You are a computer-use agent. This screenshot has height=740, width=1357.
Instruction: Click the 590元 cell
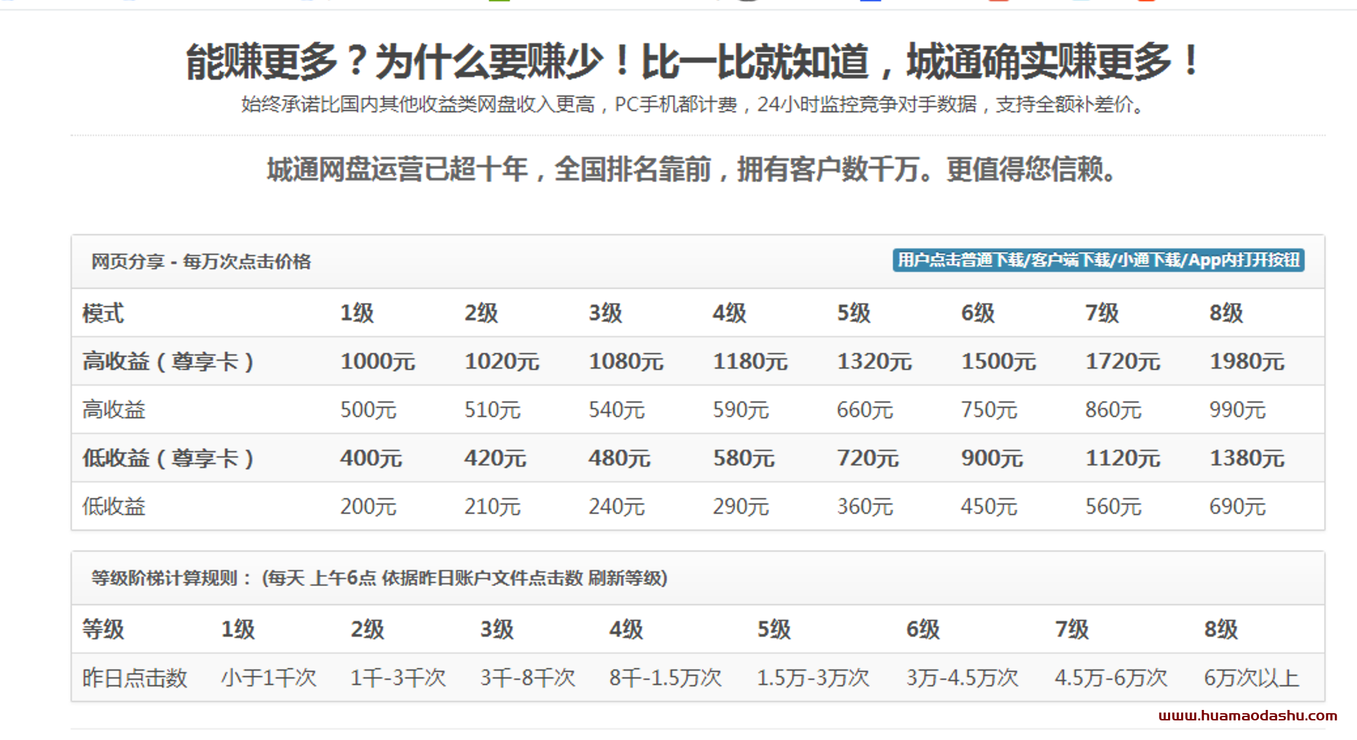pyautogui.click(x=741, y=410)
